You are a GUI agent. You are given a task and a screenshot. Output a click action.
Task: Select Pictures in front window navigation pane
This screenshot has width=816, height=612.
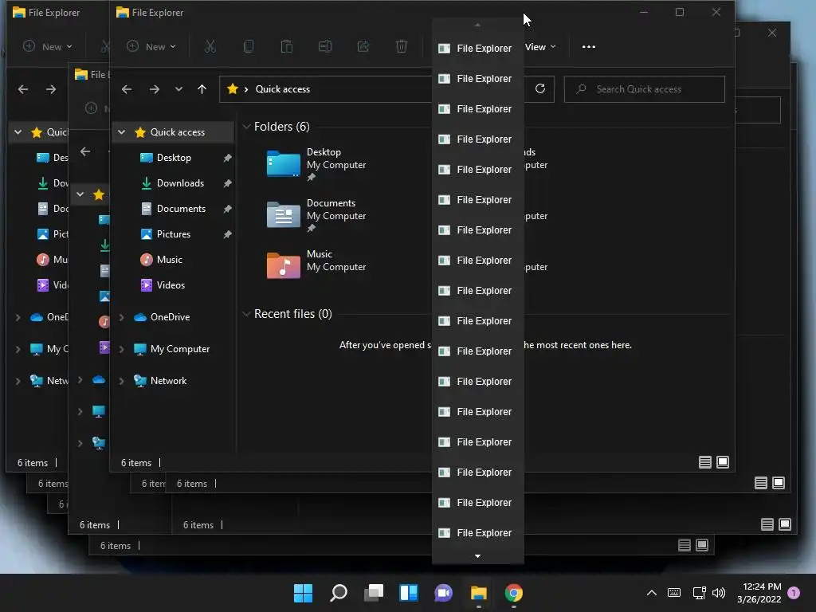coord(174,234)
